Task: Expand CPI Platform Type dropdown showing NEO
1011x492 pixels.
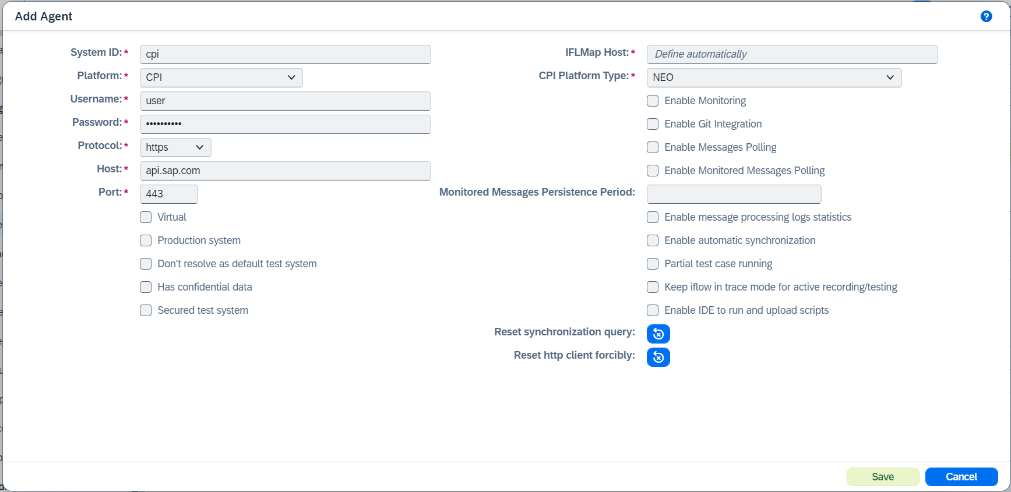Action: point(774,77)
